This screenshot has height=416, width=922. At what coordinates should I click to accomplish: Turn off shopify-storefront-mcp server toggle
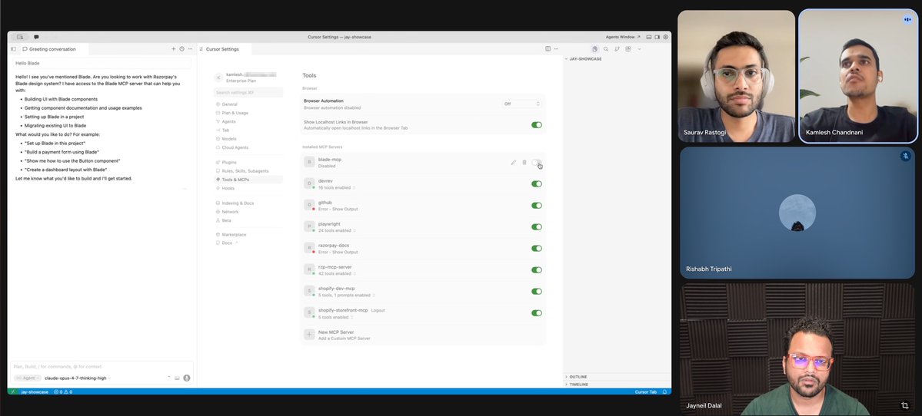(537, 312)
